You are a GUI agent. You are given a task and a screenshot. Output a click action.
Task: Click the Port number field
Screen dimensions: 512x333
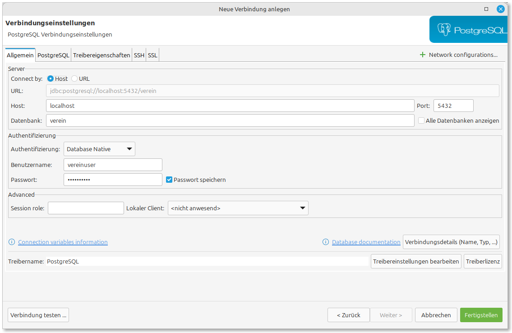click(x=453, y=106)
